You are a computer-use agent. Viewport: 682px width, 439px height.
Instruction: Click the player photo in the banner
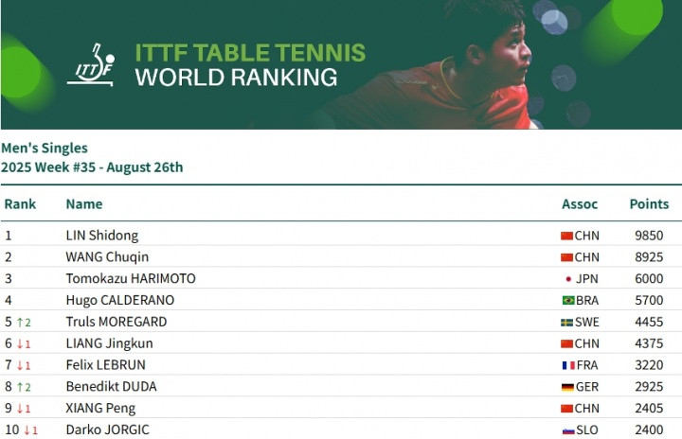tap(493, 66)
